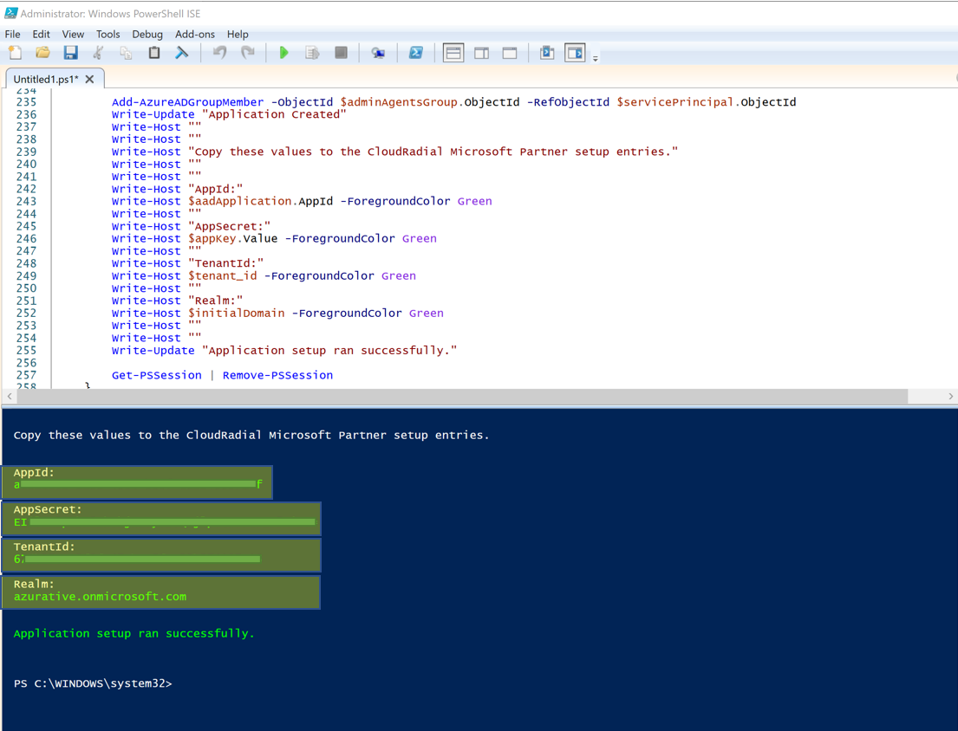Image resolution: width=958 pixels, height=731 pixels.
Task: Start PowerShell.exe in a separate window
Action: click(416, 53)
